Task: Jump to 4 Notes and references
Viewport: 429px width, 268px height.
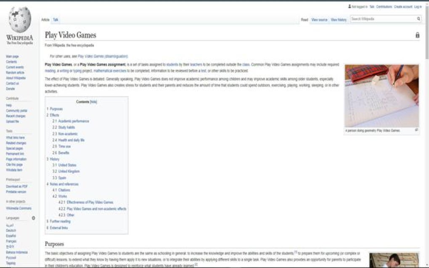Action: 62,184
